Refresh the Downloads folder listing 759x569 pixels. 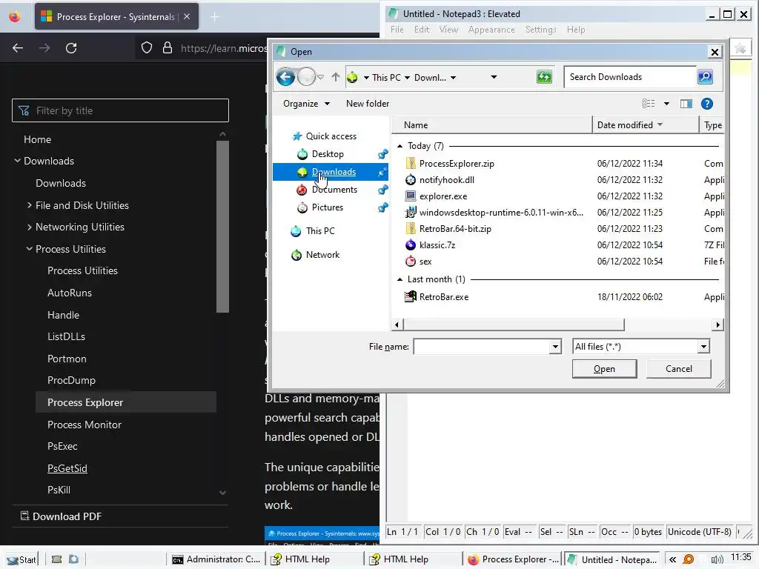[544, 77]
